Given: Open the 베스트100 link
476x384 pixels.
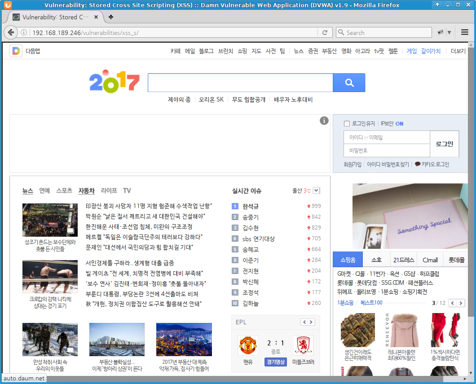Looking at the screenshot, I should coord(371,303).
